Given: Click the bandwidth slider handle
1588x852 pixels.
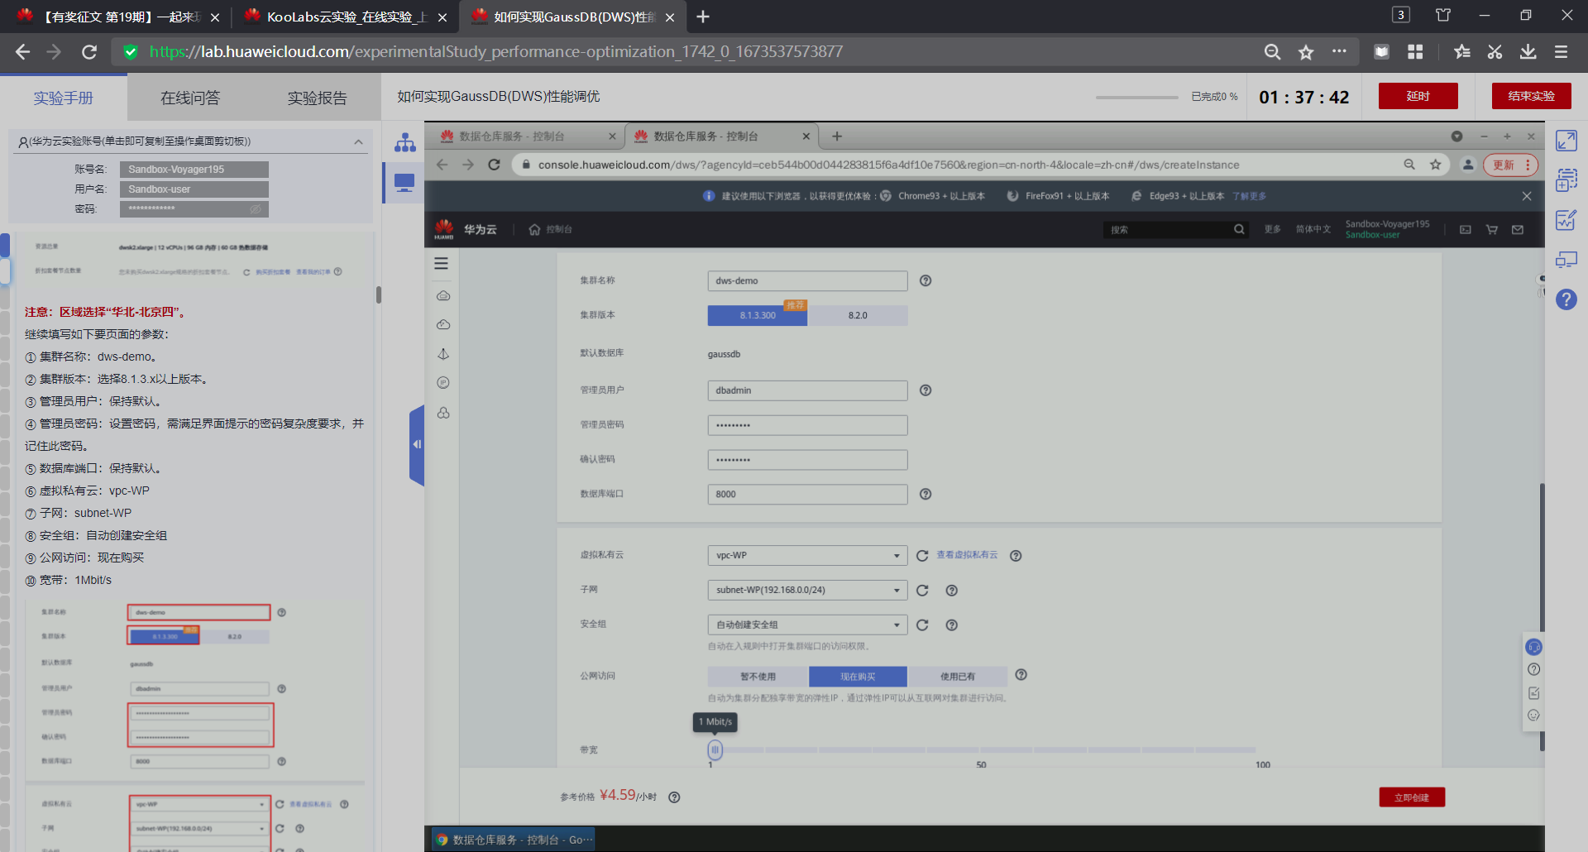Looking at the screenshot, I should tap(715, 749).
